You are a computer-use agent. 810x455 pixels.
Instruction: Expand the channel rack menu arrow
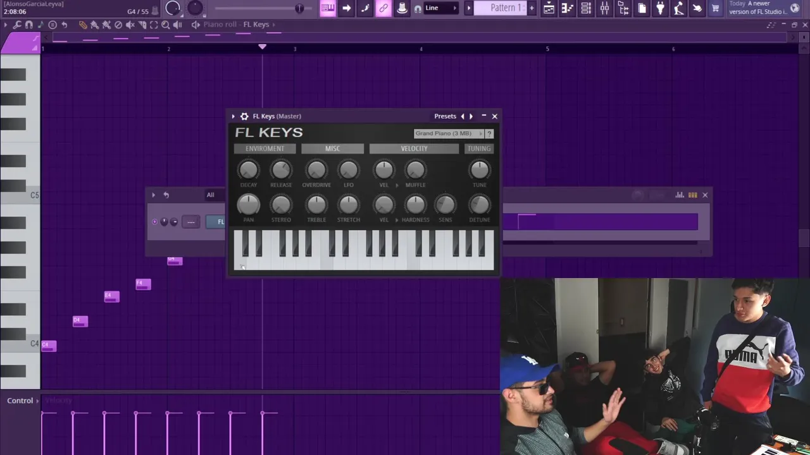click(x=153, y=195)
